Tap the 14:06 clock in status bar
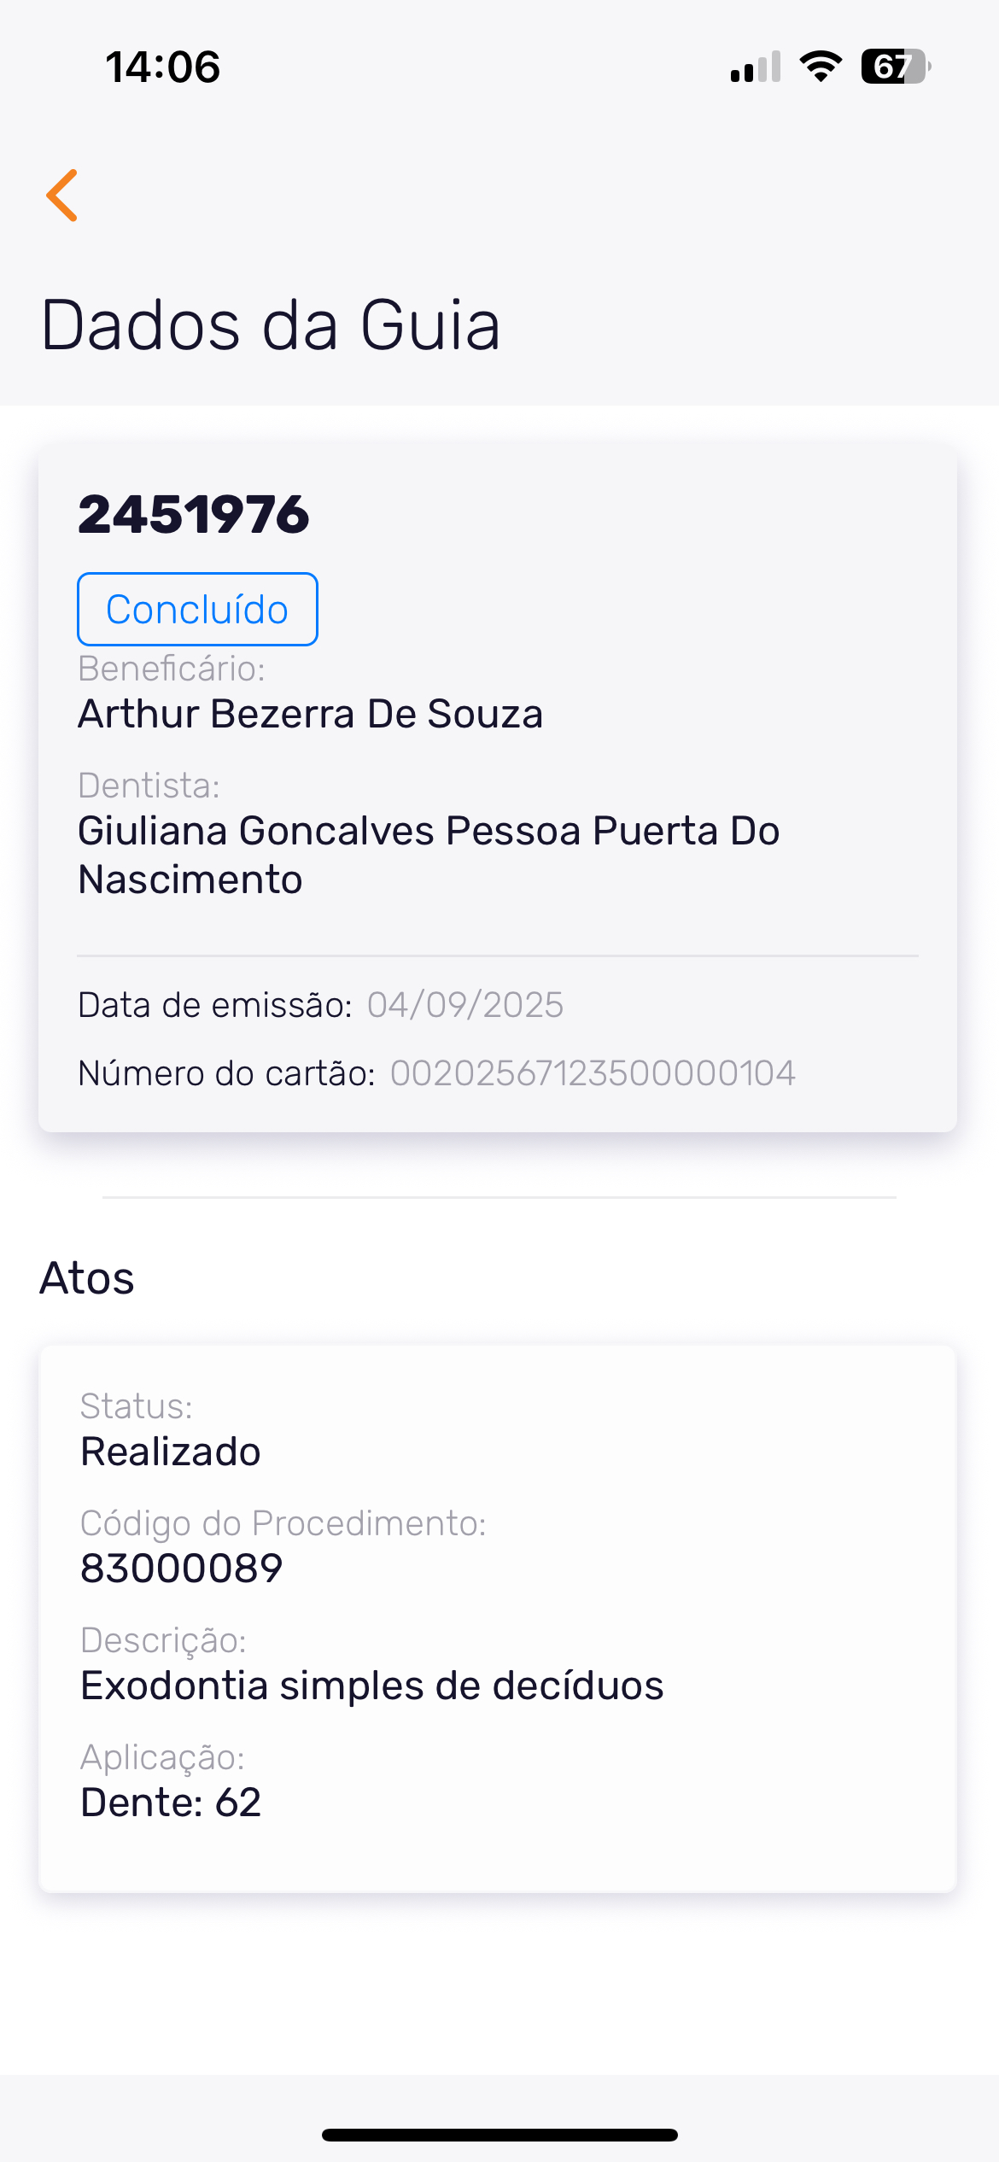 163,67
